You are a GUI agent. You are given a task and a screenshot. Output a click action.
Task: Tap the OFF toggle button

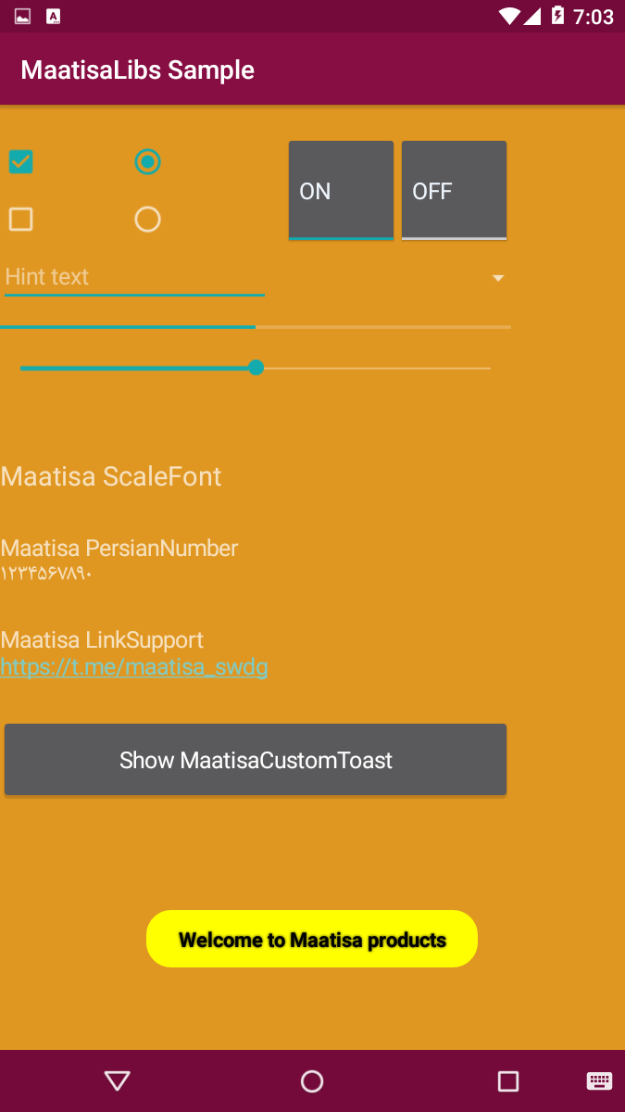coord(454,190)
